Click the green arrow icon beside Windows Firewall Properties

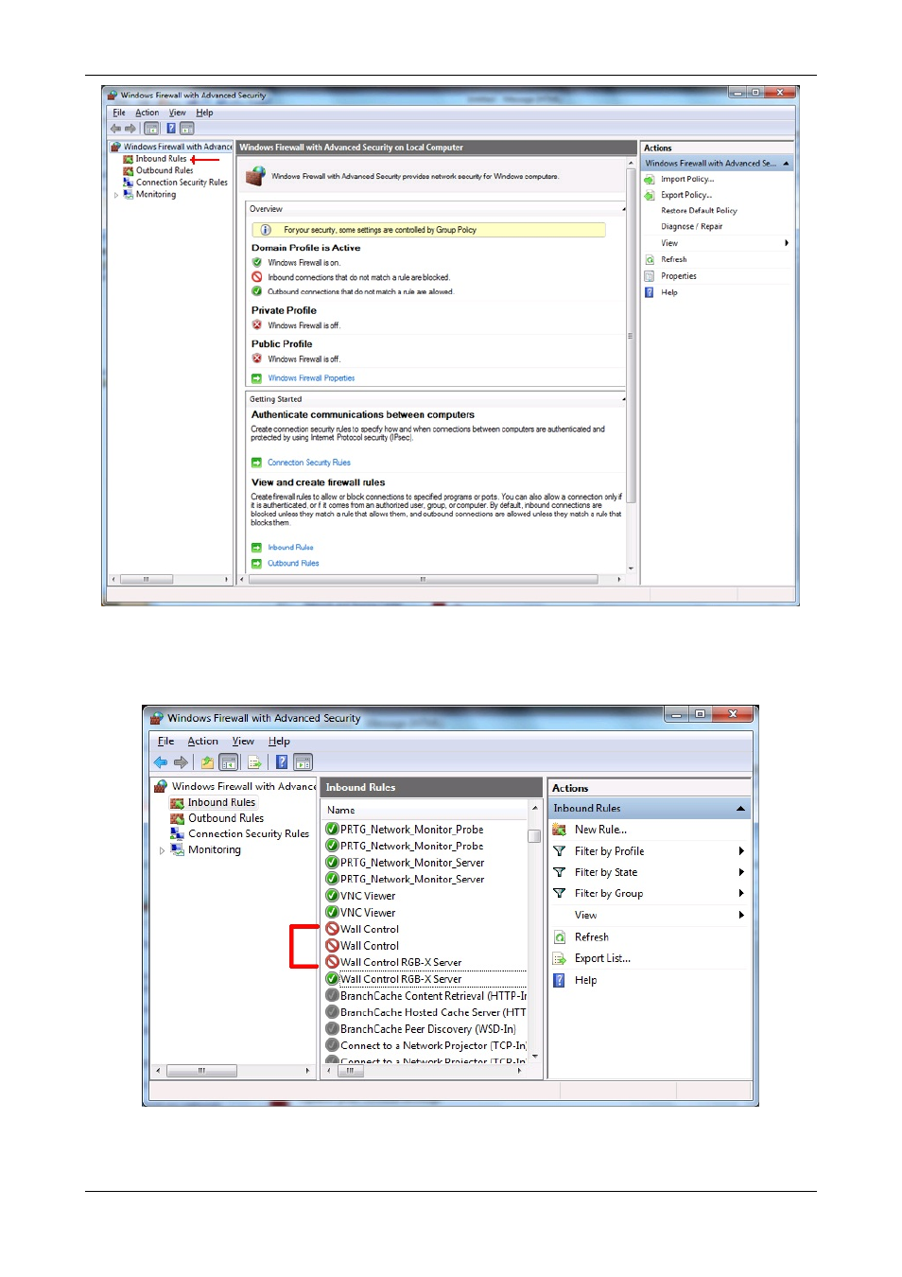pos(256,378)
